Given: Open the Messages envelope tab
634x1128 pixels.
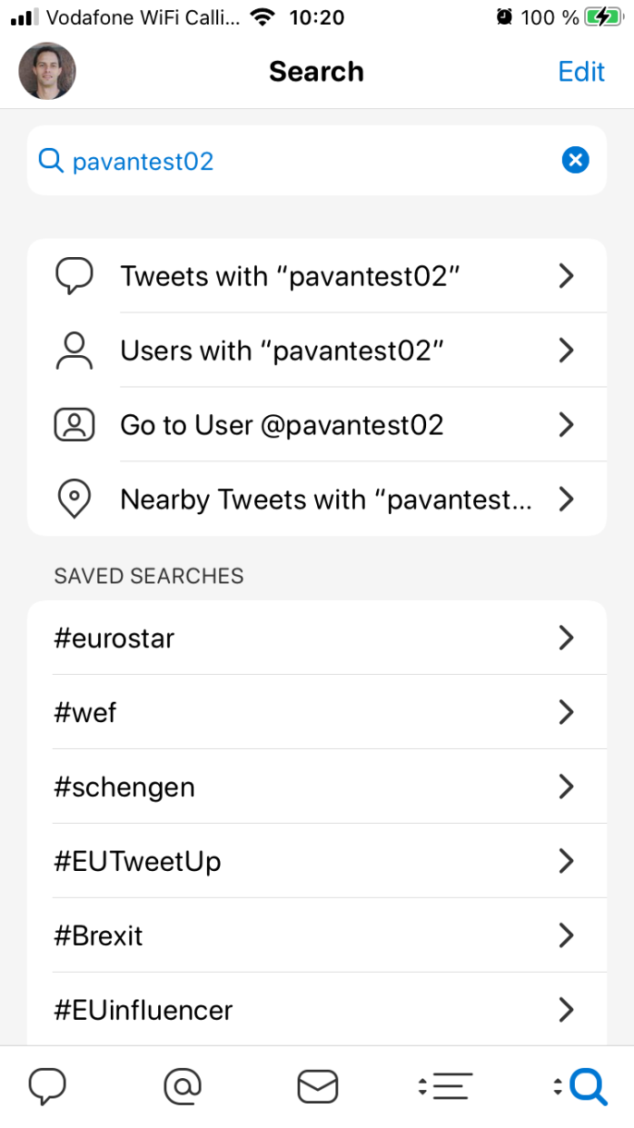Looking at the screenshot, I should click(317, 1087).
